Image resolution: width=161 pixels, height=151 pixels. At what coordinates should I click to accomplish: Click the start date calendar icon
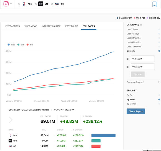[127, 59]
